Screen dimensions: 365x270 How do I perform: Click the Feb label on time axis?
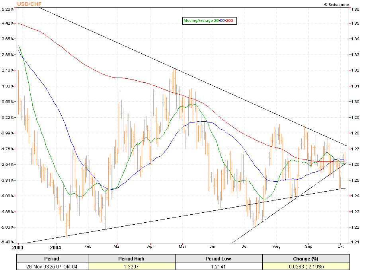[88, 247]
